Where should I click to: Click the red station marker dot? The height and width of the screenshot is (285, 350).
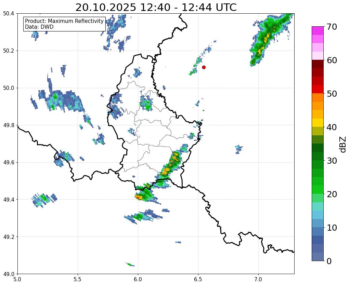[204, 67]
